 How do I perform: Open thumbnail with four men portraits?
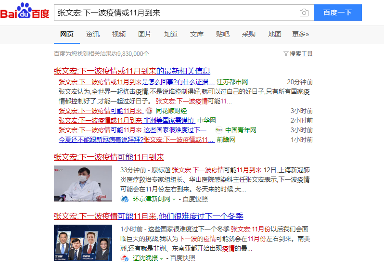click(x=83, y=243)
